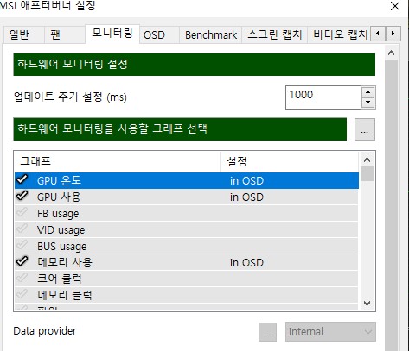Enable the VID usage graph
Viewport: 409px width, 351px height.
tap(22, 229)
